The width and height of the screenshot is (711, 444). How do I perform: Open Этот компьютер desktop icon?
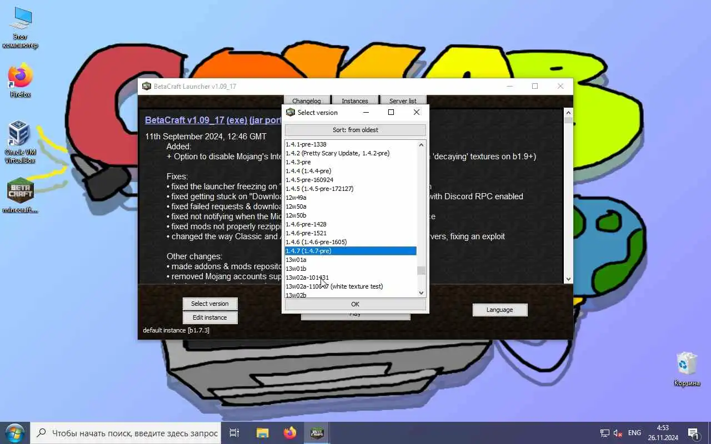(x=20, y=28)
